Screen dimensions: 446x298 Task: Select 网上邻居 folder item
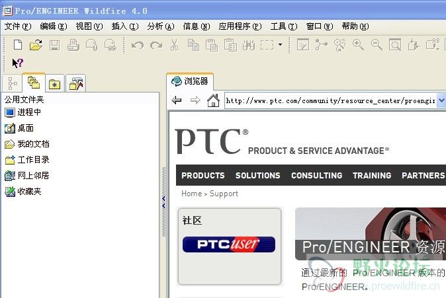pos(27,176)
